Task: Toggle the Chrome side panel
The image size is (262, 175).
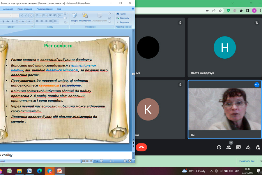Action: (x=248, y=10)
